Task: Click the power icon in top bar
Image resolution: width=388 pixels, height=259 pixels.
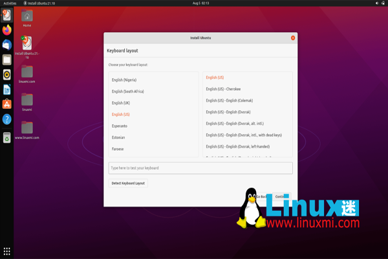Action: [x=383, y=3]
